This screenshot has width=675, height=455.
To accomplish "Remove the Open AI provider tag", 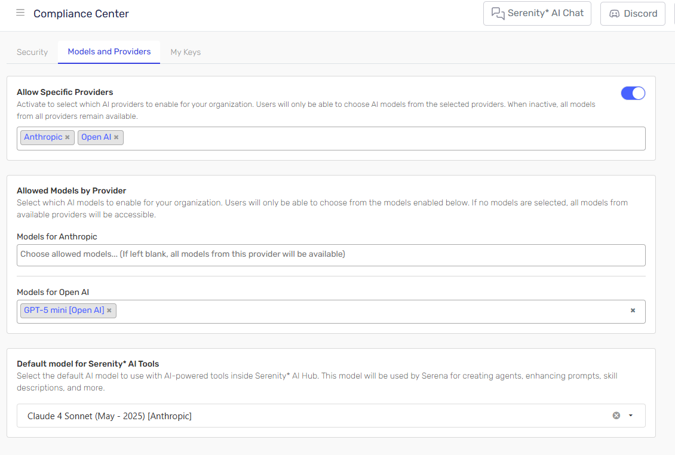I will point(116,137).
